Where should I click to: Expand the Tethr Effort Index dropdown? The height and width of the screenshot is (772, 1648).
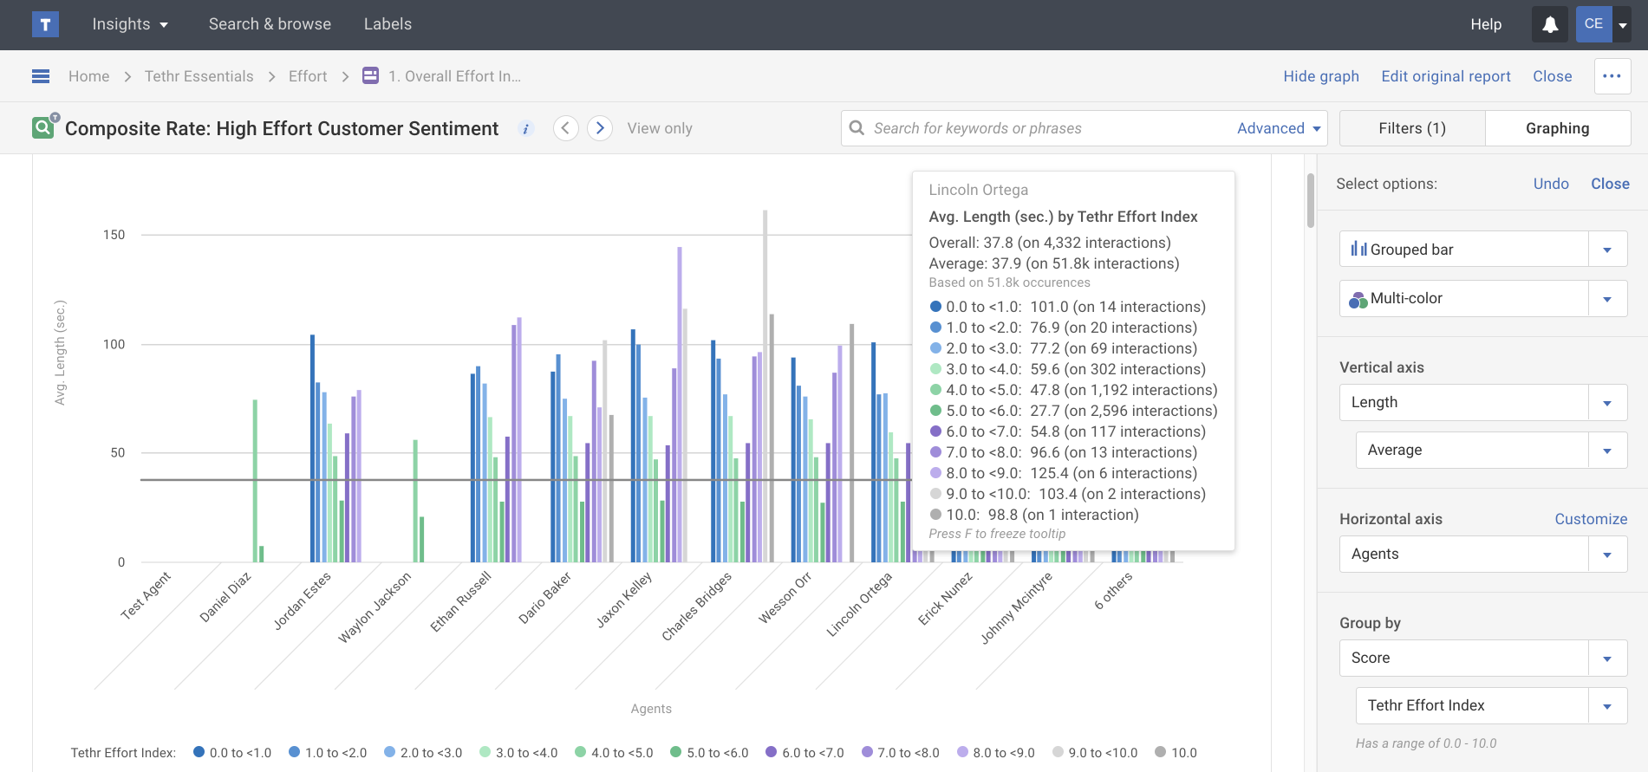point(1606,706)
